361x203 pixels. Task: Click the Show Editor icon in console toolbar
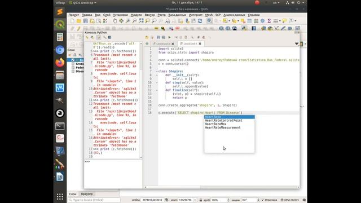(98, 37)
